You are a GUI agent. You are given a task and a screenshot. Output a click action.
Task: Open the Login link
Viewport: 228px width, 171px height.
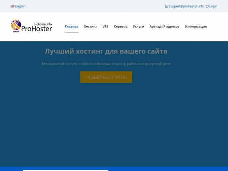click(x=213, y=6)
